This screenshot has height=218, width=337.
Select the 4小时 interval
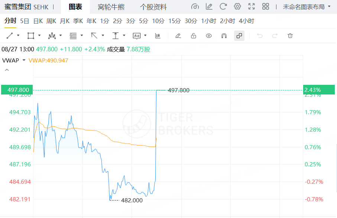[x=246, y=21]
